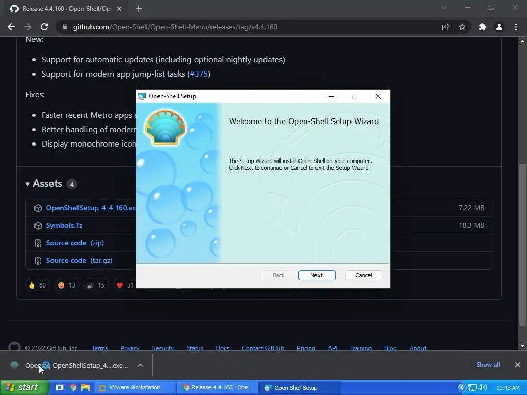Click Show Desktop quick launch icon
Viewport: 527px width, 395px height.
pos(60,387)
